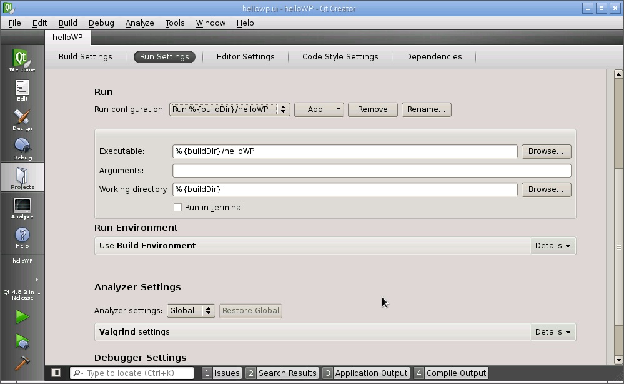Click the Build project hammer icon
Image resolution: width=624 pixels, height=384 pixels.
[x=22, y=363]
